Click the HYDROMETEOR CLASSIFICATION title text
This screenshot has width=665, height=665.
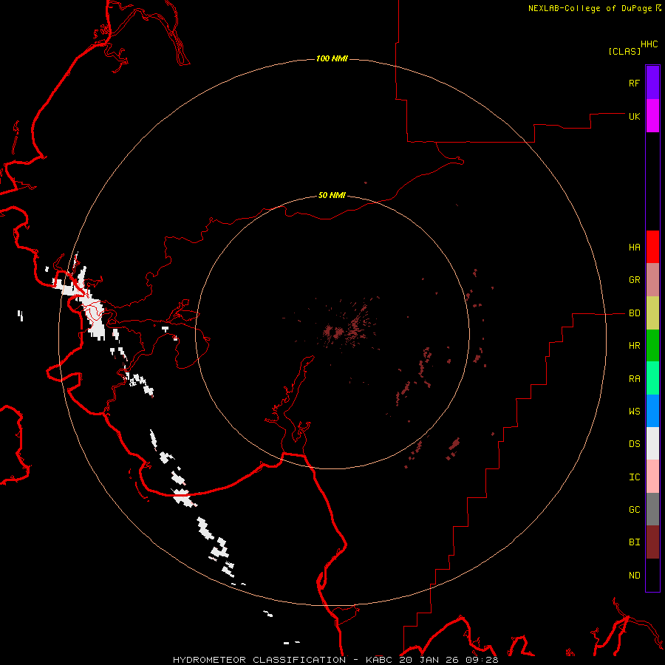(259, 660)
